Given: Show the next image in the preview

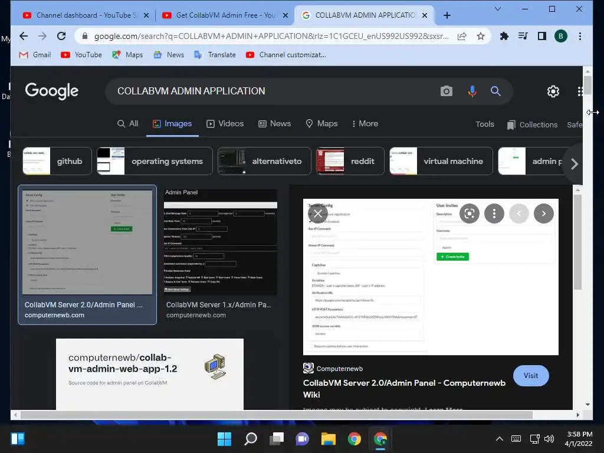Looking at the screenshot, I should click(543, 214).
